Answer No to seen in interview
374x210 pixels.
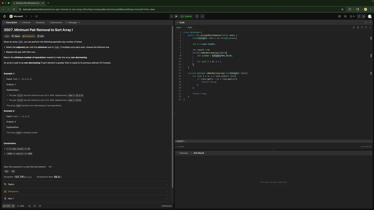pos(13,171)
